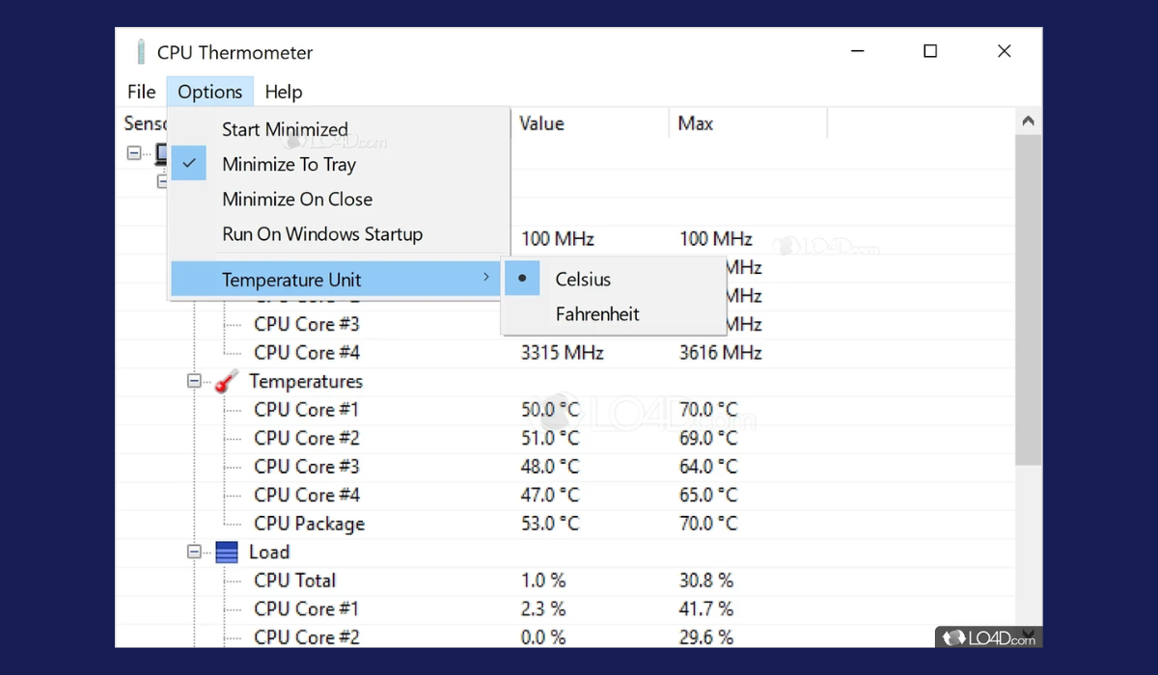This screenshot has width=1158, height=675.
Task: Switch temperature unit to Fahrenheit
Action: [x=613, y=313]
